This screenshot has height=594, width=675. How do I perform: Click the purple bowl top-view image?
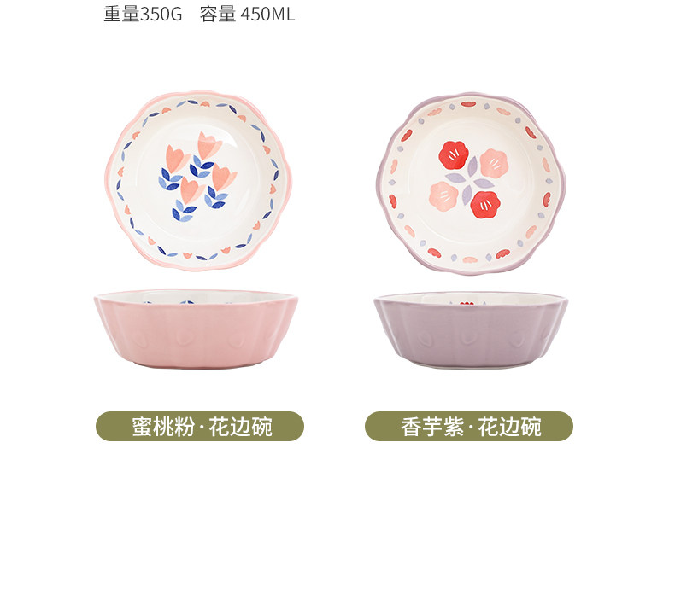(471, 183)
